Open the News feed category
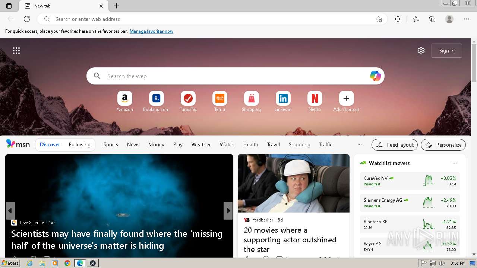 (133, 144)
